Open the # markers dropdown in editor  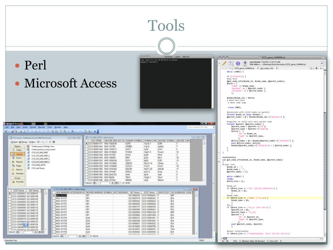coord(321,68)
